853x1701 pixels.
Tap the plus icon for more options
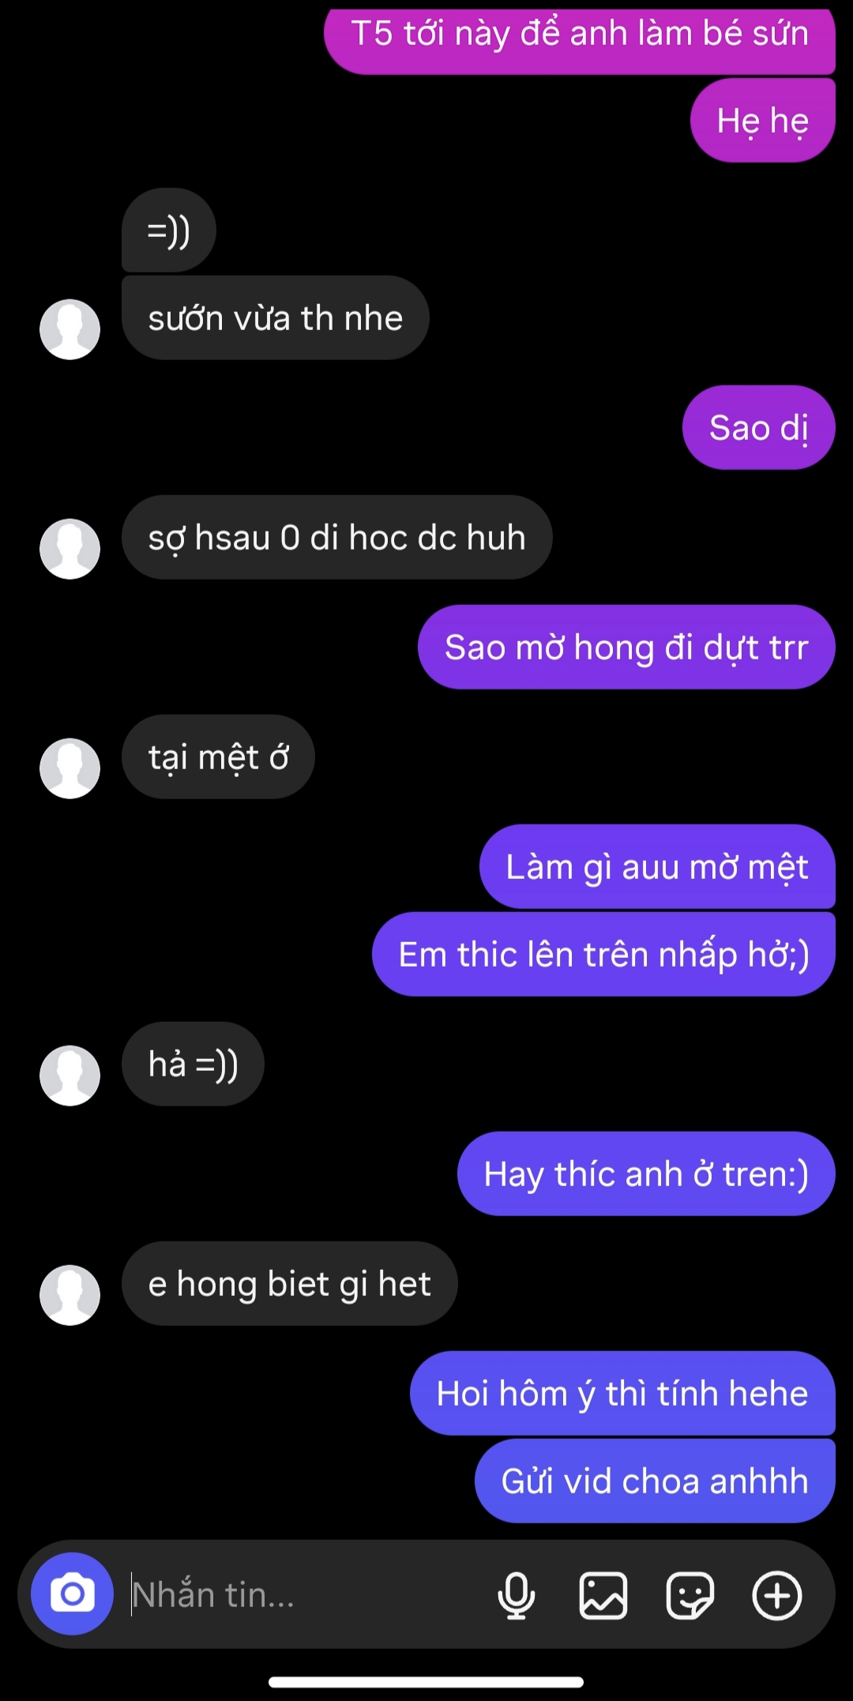tap(777, 1595)
